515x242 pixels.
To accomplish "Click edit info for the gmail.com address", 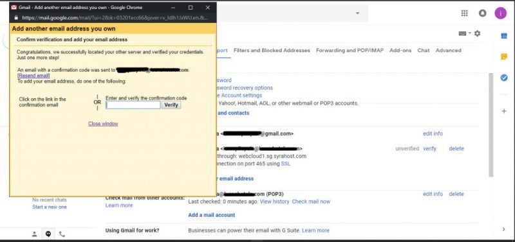I will point(433,134).
